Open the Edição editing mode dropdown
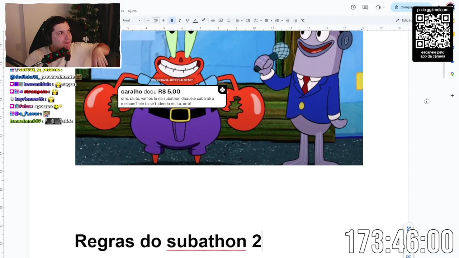The image size is (459, 258). click(x=404, y=20)
